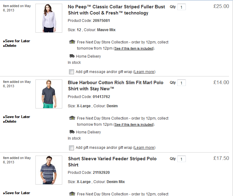Delete the No Peep shirt from basket

coord(10,46)
